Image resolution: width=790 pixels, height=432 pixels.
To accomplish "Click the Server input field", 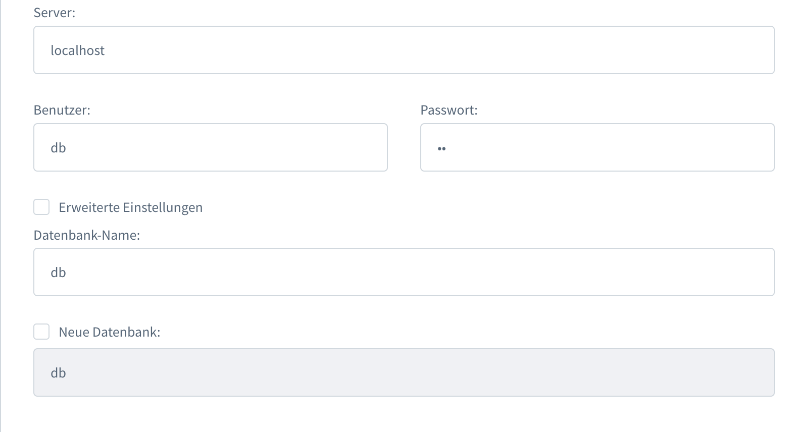I will point(404,50).
